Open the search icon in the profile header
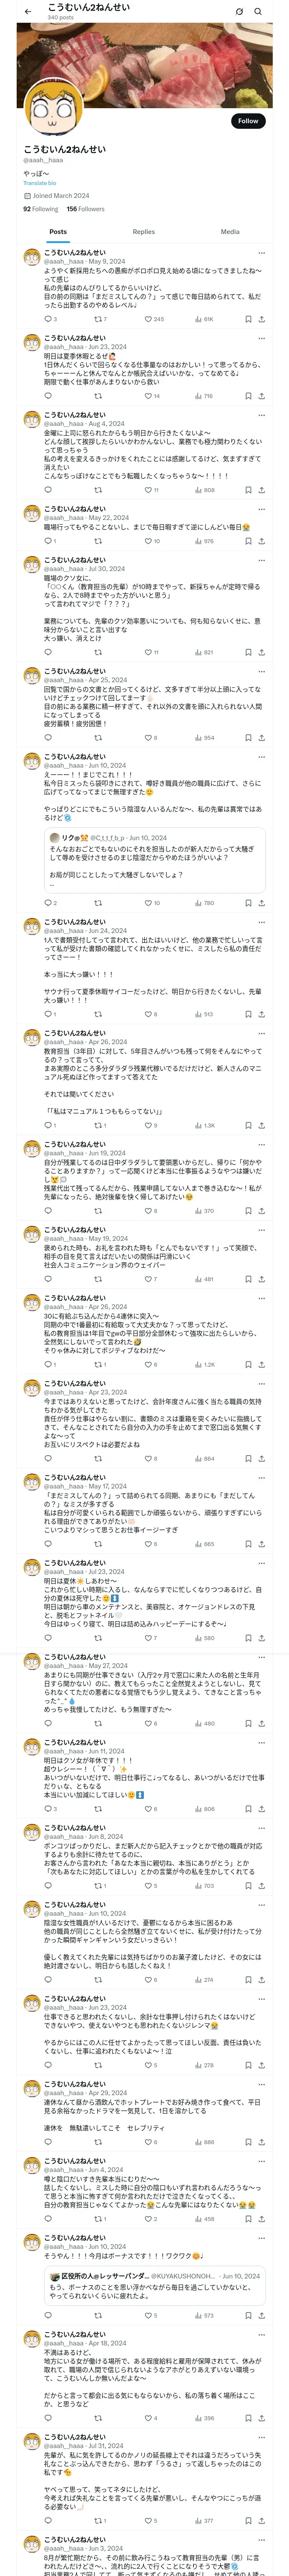Viewport: 289px width, 2576px height. 258,11
